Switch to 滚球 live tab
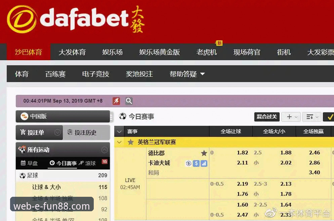Image resolution: width=334 pixels, height=221 pixels. coord(87,163)
